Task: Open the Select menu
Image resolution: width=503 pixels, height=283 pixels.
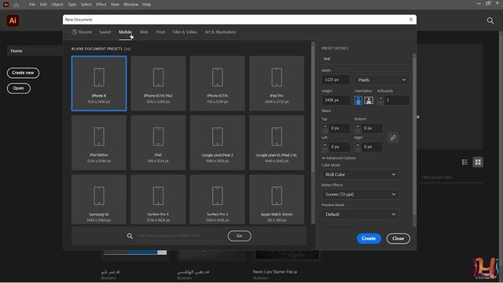Action: [x=86, y=5]
